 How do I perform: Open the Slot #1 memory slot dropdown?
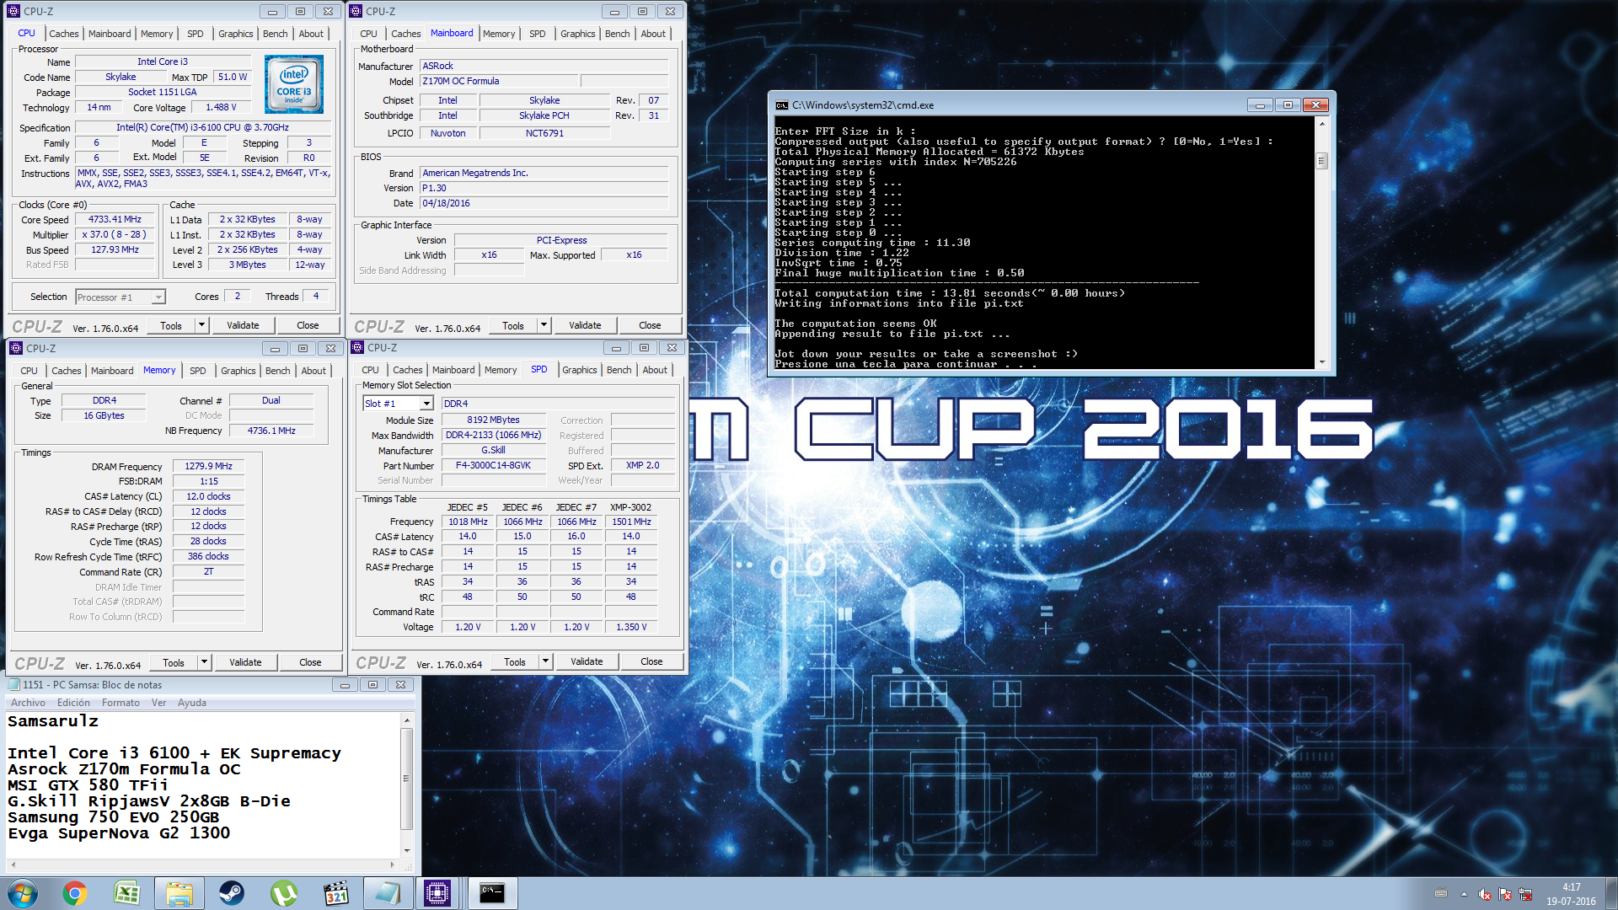click(426, 404)
